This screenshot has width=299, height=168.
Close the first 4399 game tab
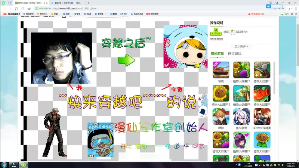[x=47, y=3]
